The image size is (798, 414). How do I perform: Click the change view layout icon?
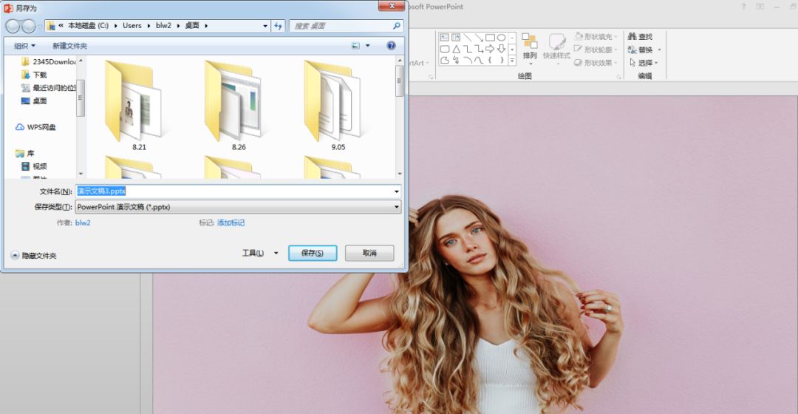click(356, 46)
